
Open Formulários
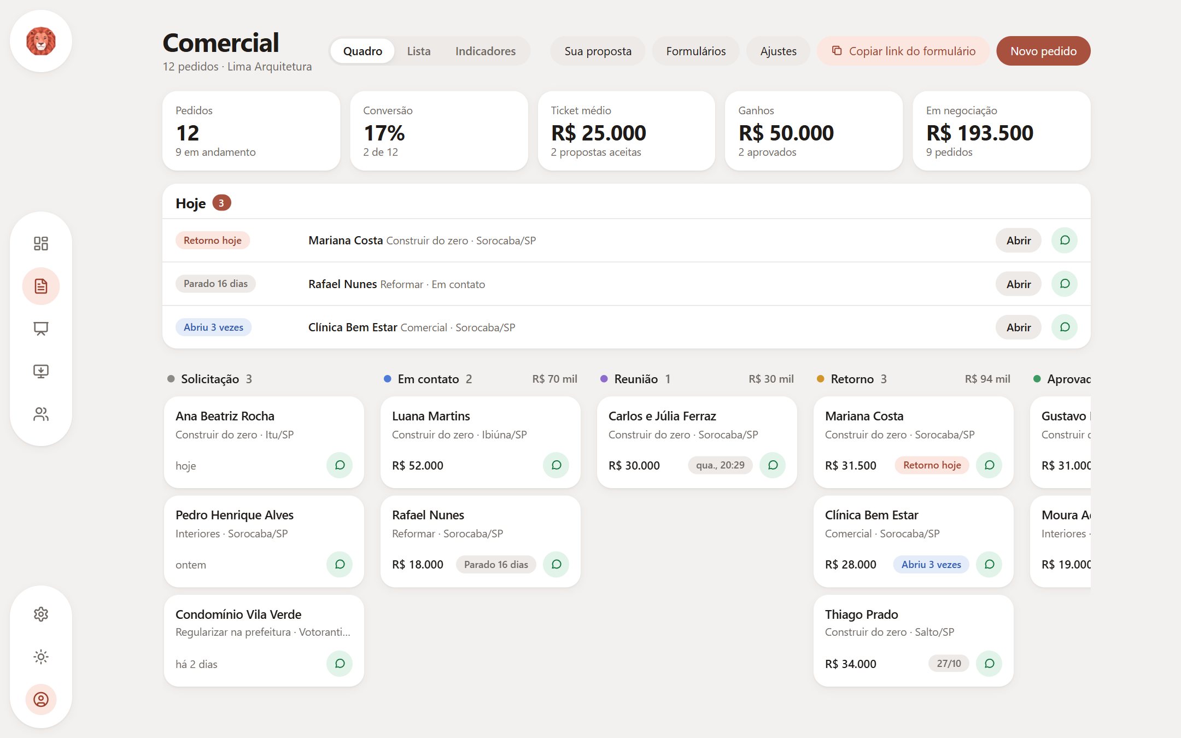tap(696, 51)
